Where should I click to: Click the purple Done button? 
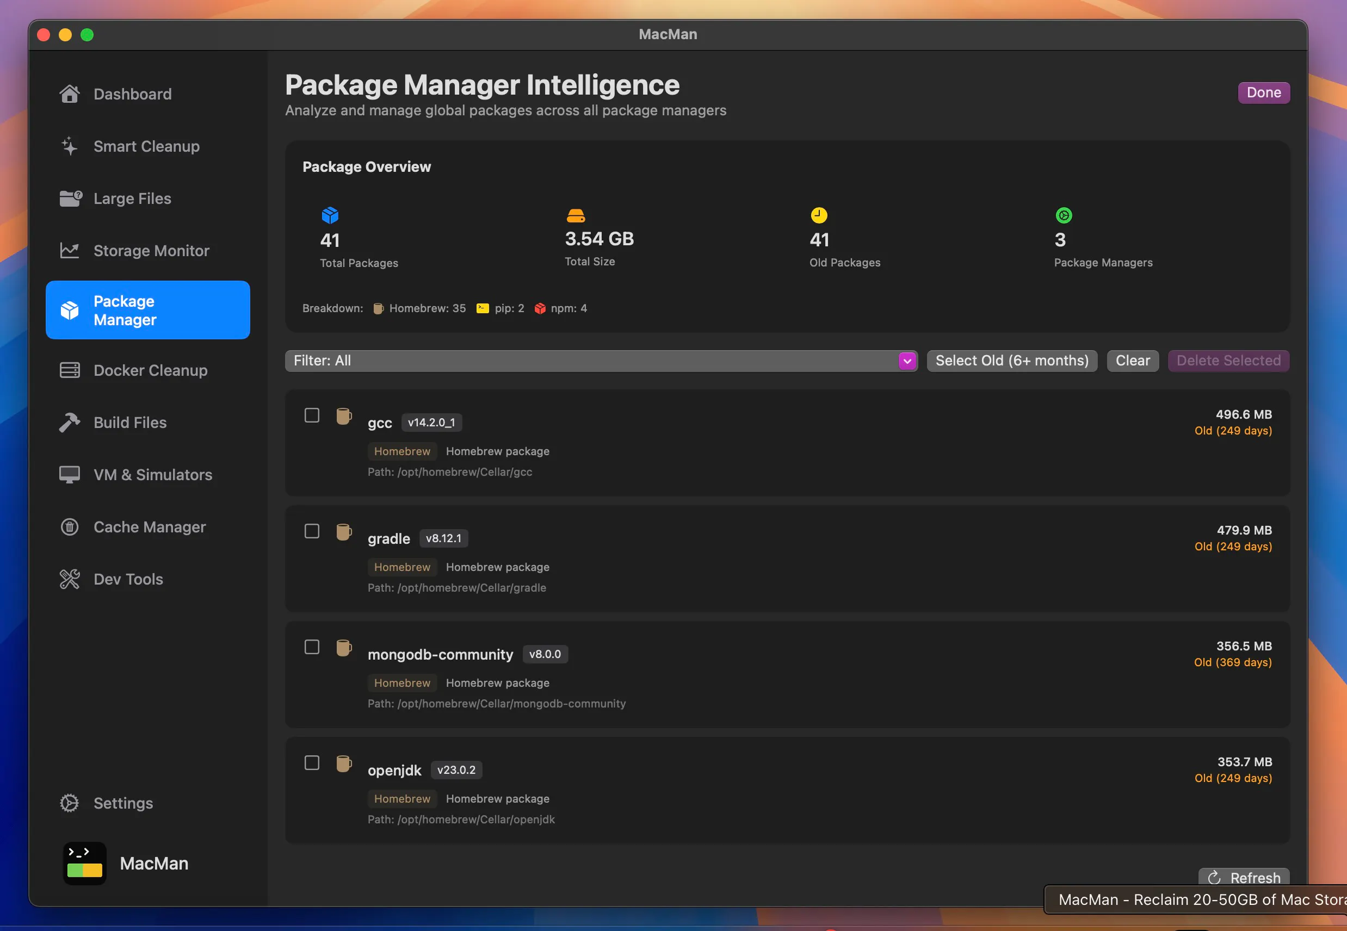tap(1264, 92)
